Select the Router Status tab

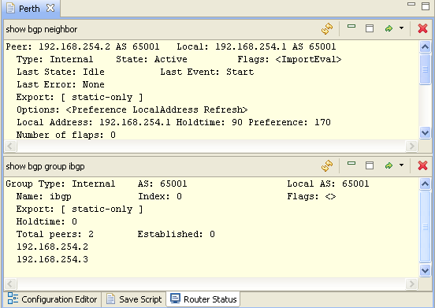pyautogui.click(x=203, y=299)
